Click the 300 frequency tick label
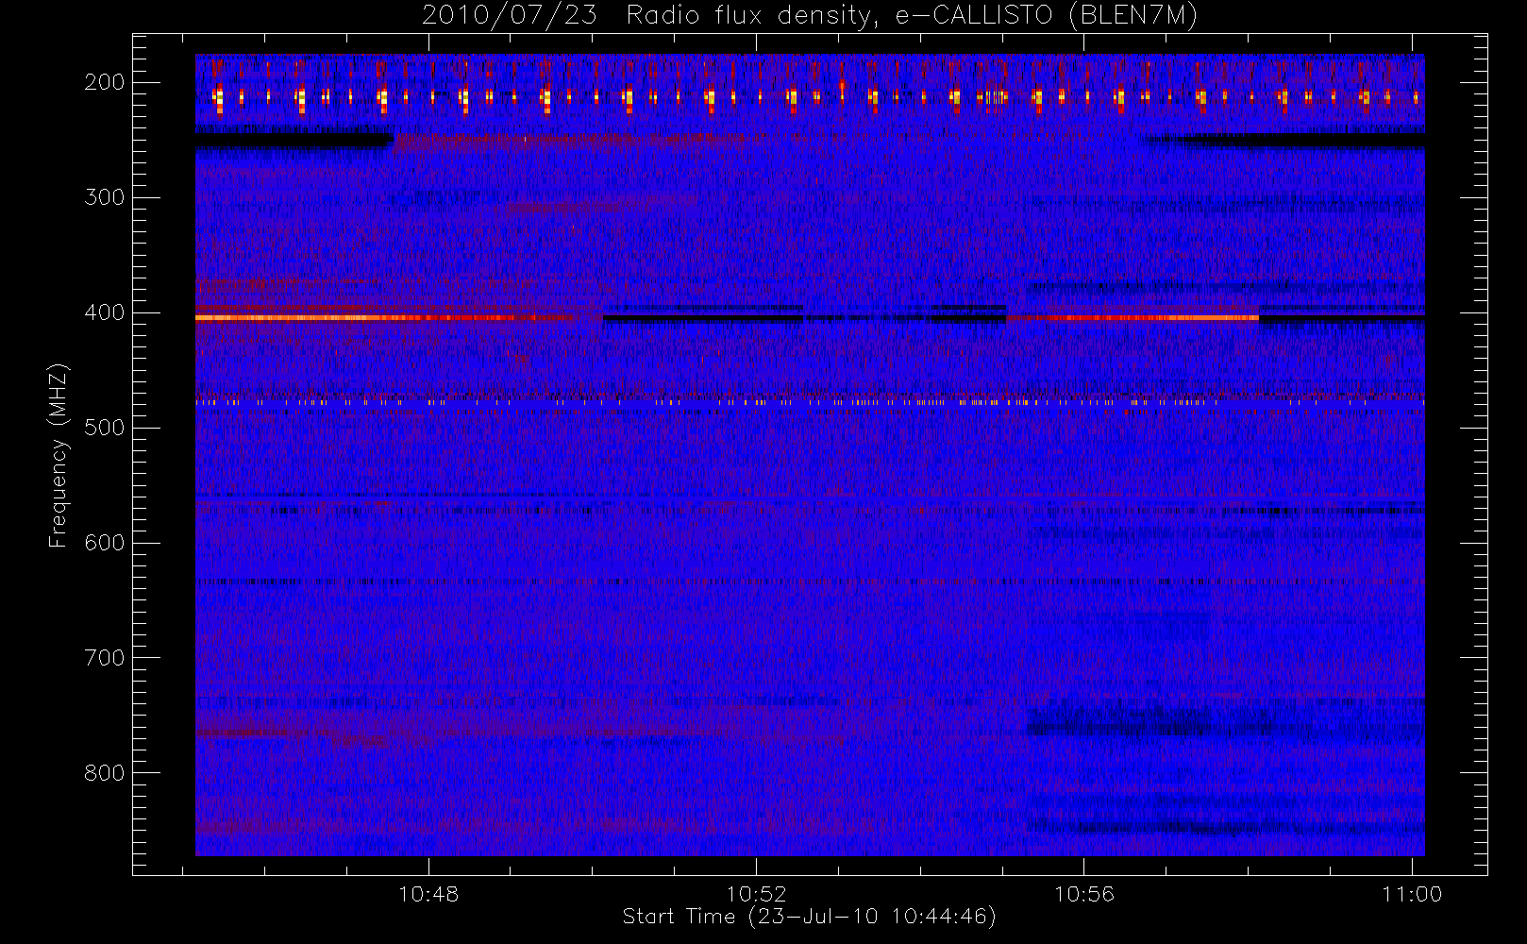Image resolution: width=1527 pixels, height=944 pixels. [x=105, y=197]
